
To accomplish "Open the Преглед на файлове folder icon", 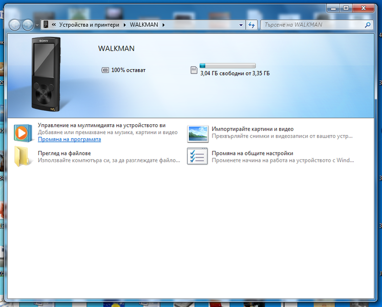I will coord(22,157).
